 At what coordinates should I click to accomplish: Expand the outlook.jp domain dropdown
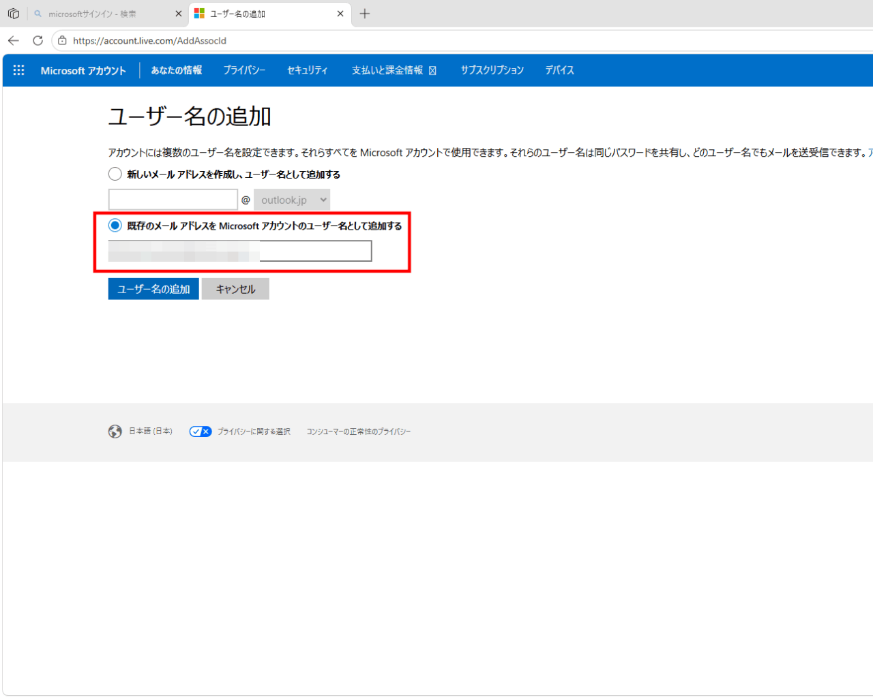point(291,200)
